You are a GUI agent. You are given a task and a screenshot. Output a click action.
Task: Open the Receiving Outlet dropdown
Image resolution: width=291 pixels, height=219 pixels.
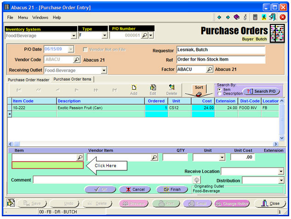click(104, 70)
